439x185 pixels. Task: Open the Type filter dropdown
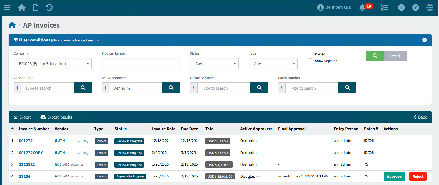[273, 64]
